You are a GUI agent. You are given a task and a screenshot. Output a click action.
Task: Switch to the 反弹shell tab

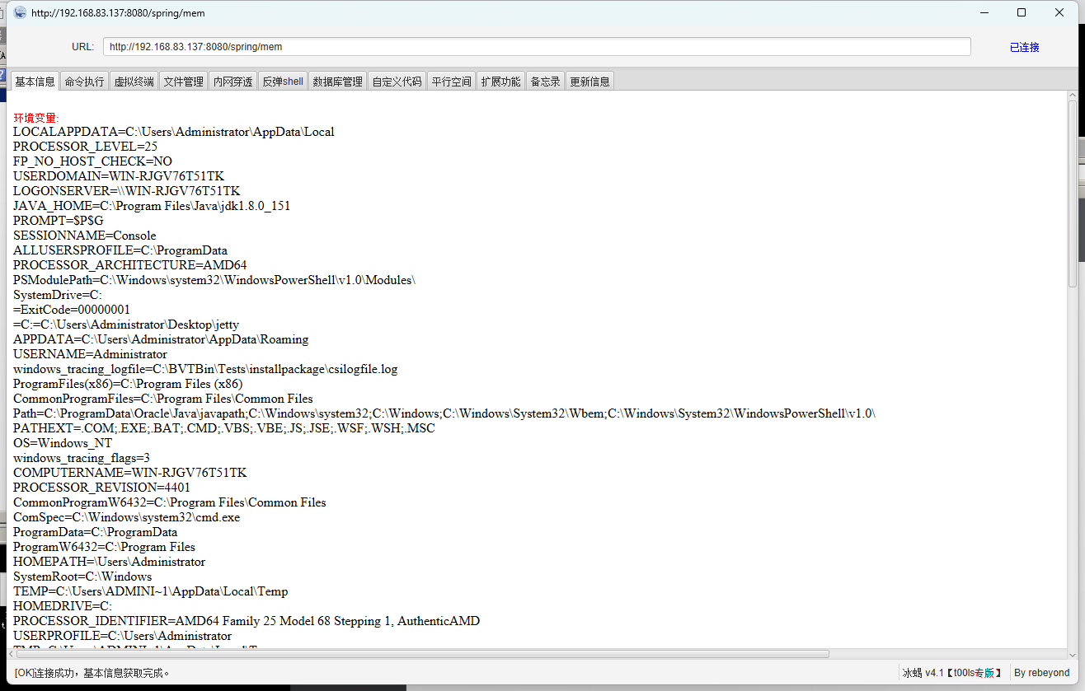282,82
